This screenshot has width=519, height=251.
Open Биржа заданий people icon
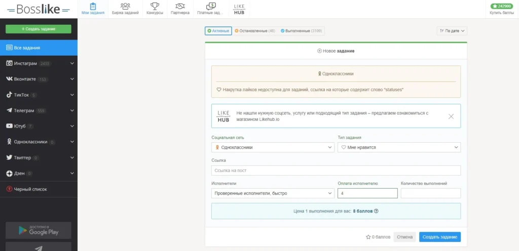[125, 6]
